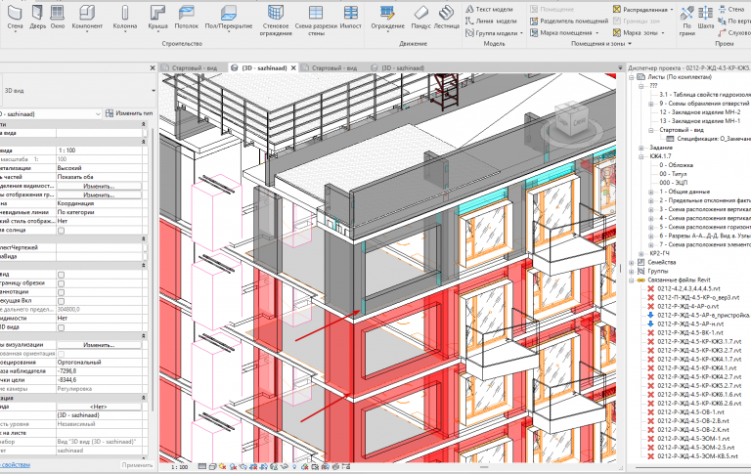Screen dimensions: 751x474
Task: Collapse Листы (По комплектам) tree node
Action: pos(632,77)
